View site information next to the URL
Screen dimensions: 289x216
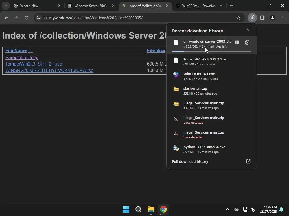[39, 18]
